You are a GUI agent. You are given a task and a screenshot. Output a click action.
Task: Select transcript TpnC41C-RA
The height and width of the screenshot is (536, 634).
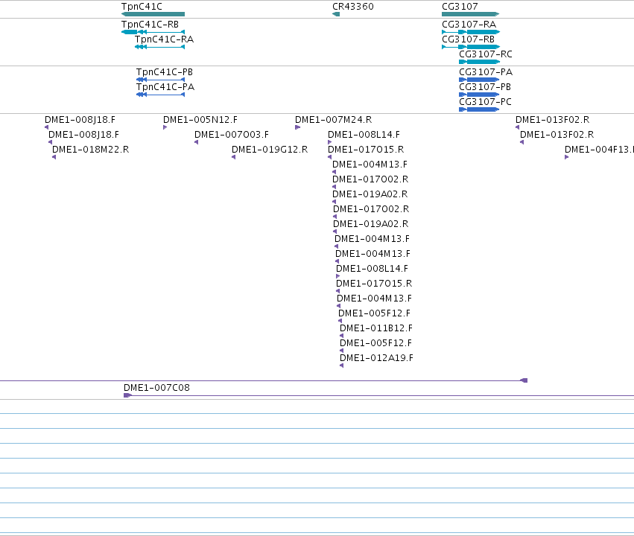(x=164, y=39)
